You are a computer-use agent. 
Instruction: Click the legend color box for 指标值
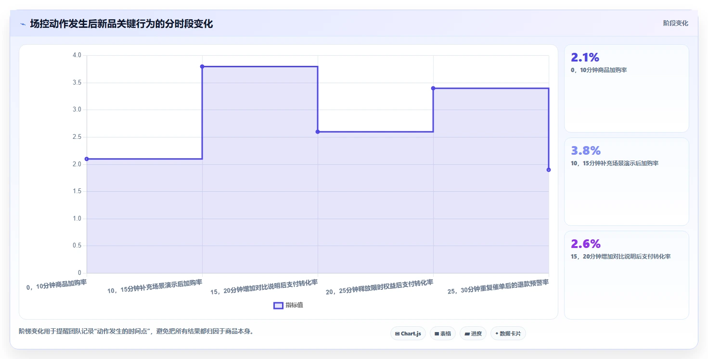click(278, 305)
